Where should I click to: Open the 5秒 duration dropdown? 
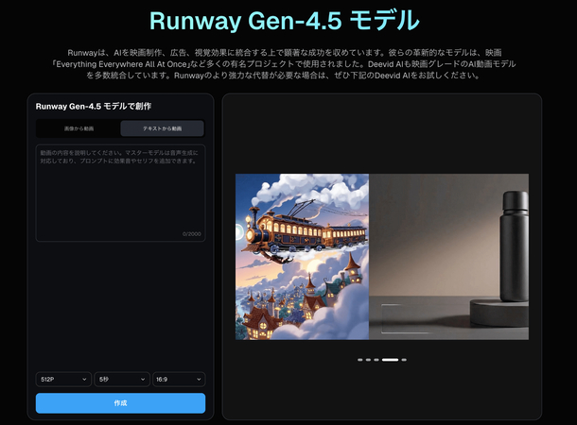pyautogui.click(x=122, y=379)
